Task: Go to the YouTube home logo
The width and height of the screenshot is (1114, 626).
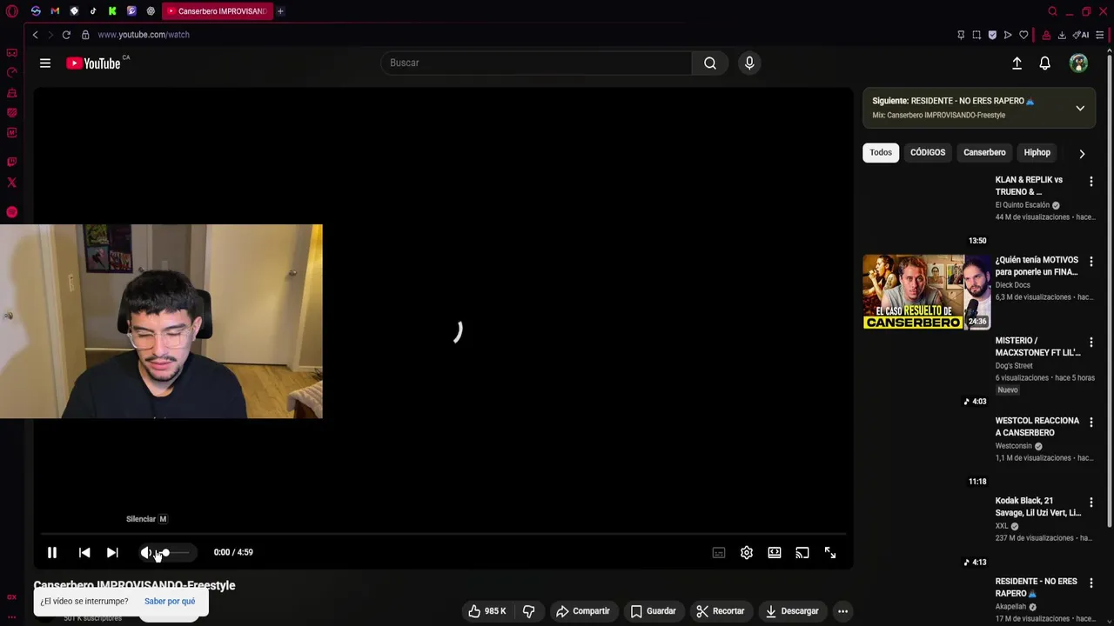Action: 93,63
